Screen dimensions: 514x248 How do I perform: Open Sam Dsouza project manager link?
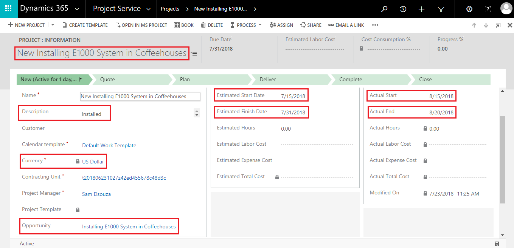96,194
